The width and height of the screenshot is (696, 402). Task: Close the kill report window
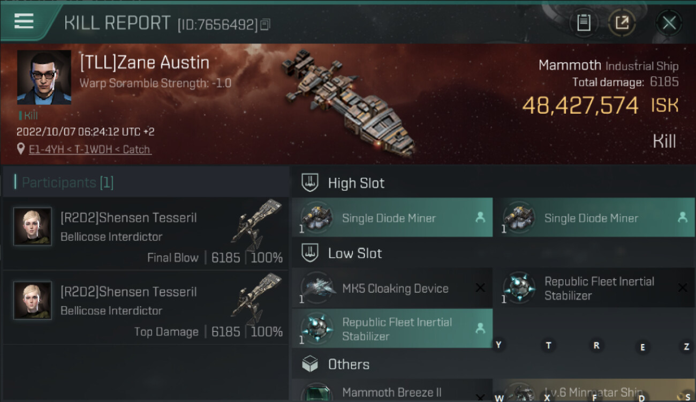point(669,23)
